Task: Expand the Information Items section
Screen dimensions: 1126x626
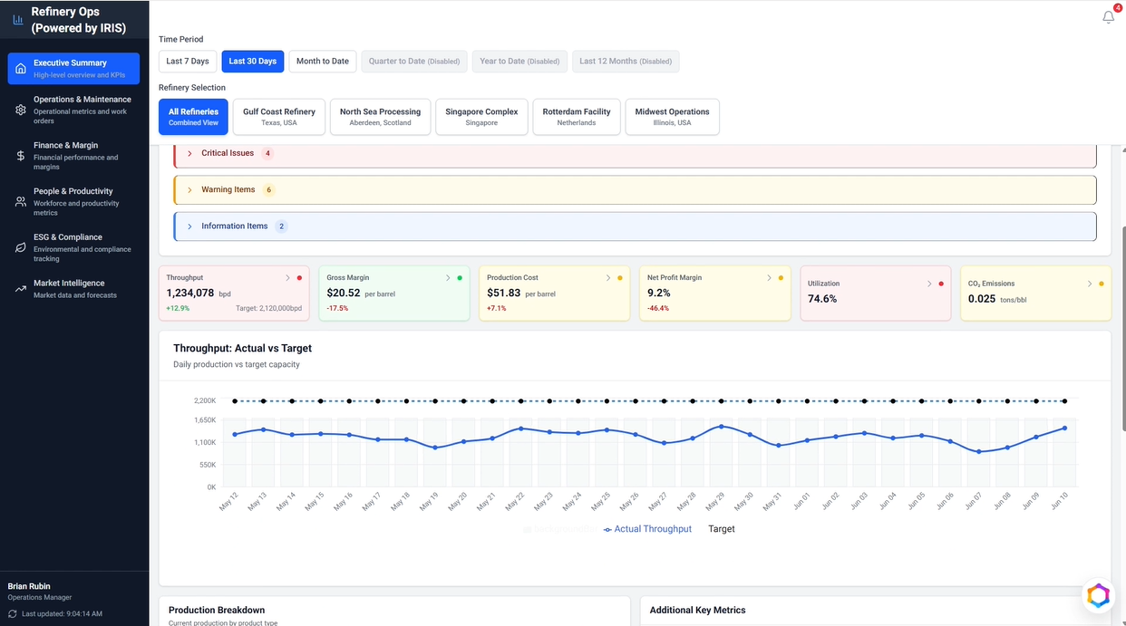Action: click(x=635, y=226)
